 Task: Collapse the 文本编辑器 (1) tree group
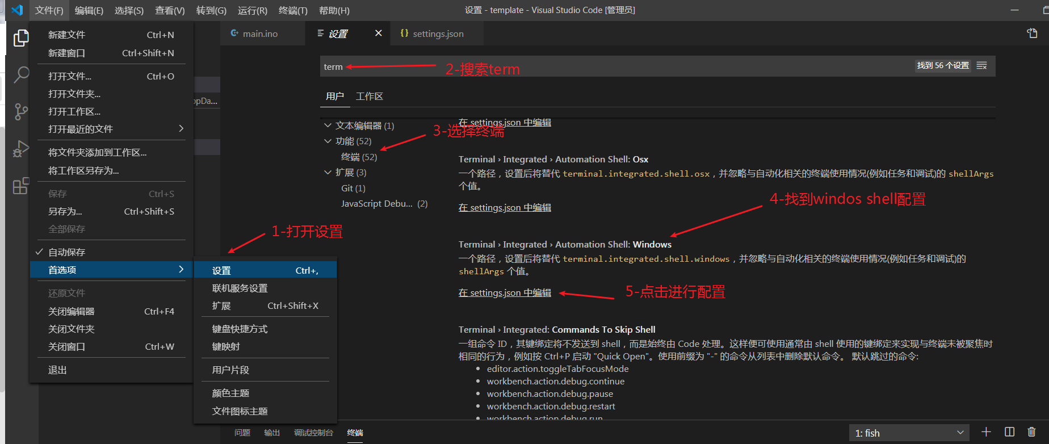(x=328, y=125)
